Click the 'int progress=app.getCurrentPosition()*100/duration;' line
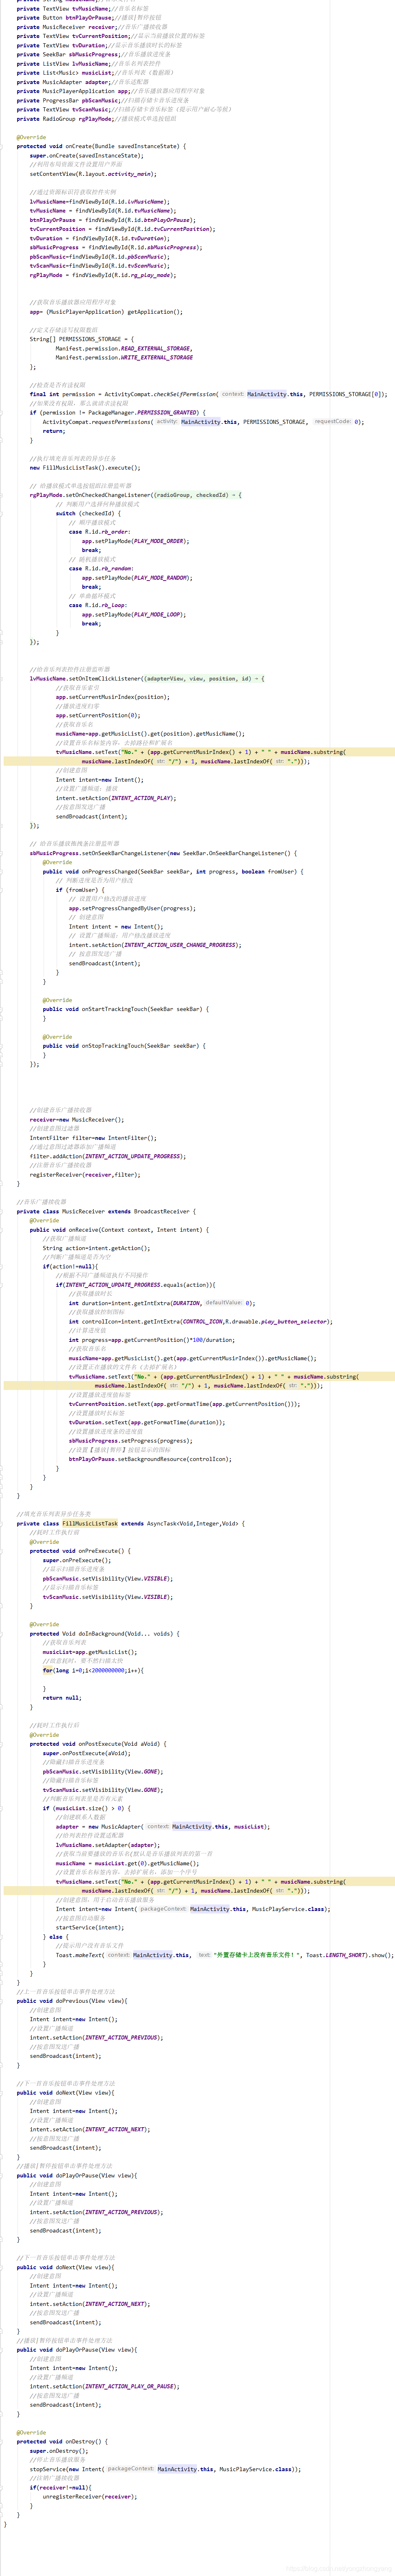This screenshot has width=395, height=2576. click(x=152, y=1339)
